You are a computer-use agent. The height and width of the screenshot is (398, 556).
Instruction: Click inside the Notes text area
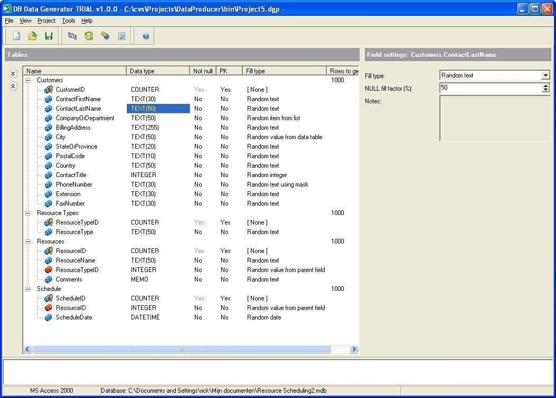[495, 118]
